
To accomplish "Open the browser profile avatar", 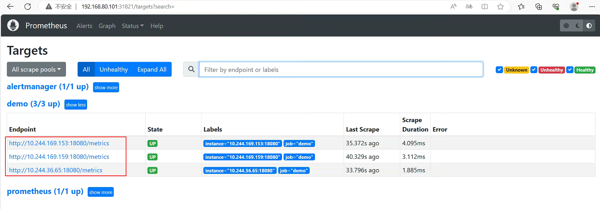I will tap(574, 6).
